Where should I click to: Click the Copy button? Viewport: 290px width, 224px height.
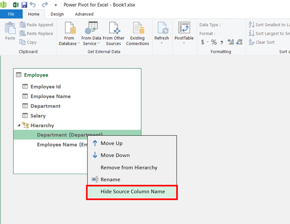click(28, 42)
